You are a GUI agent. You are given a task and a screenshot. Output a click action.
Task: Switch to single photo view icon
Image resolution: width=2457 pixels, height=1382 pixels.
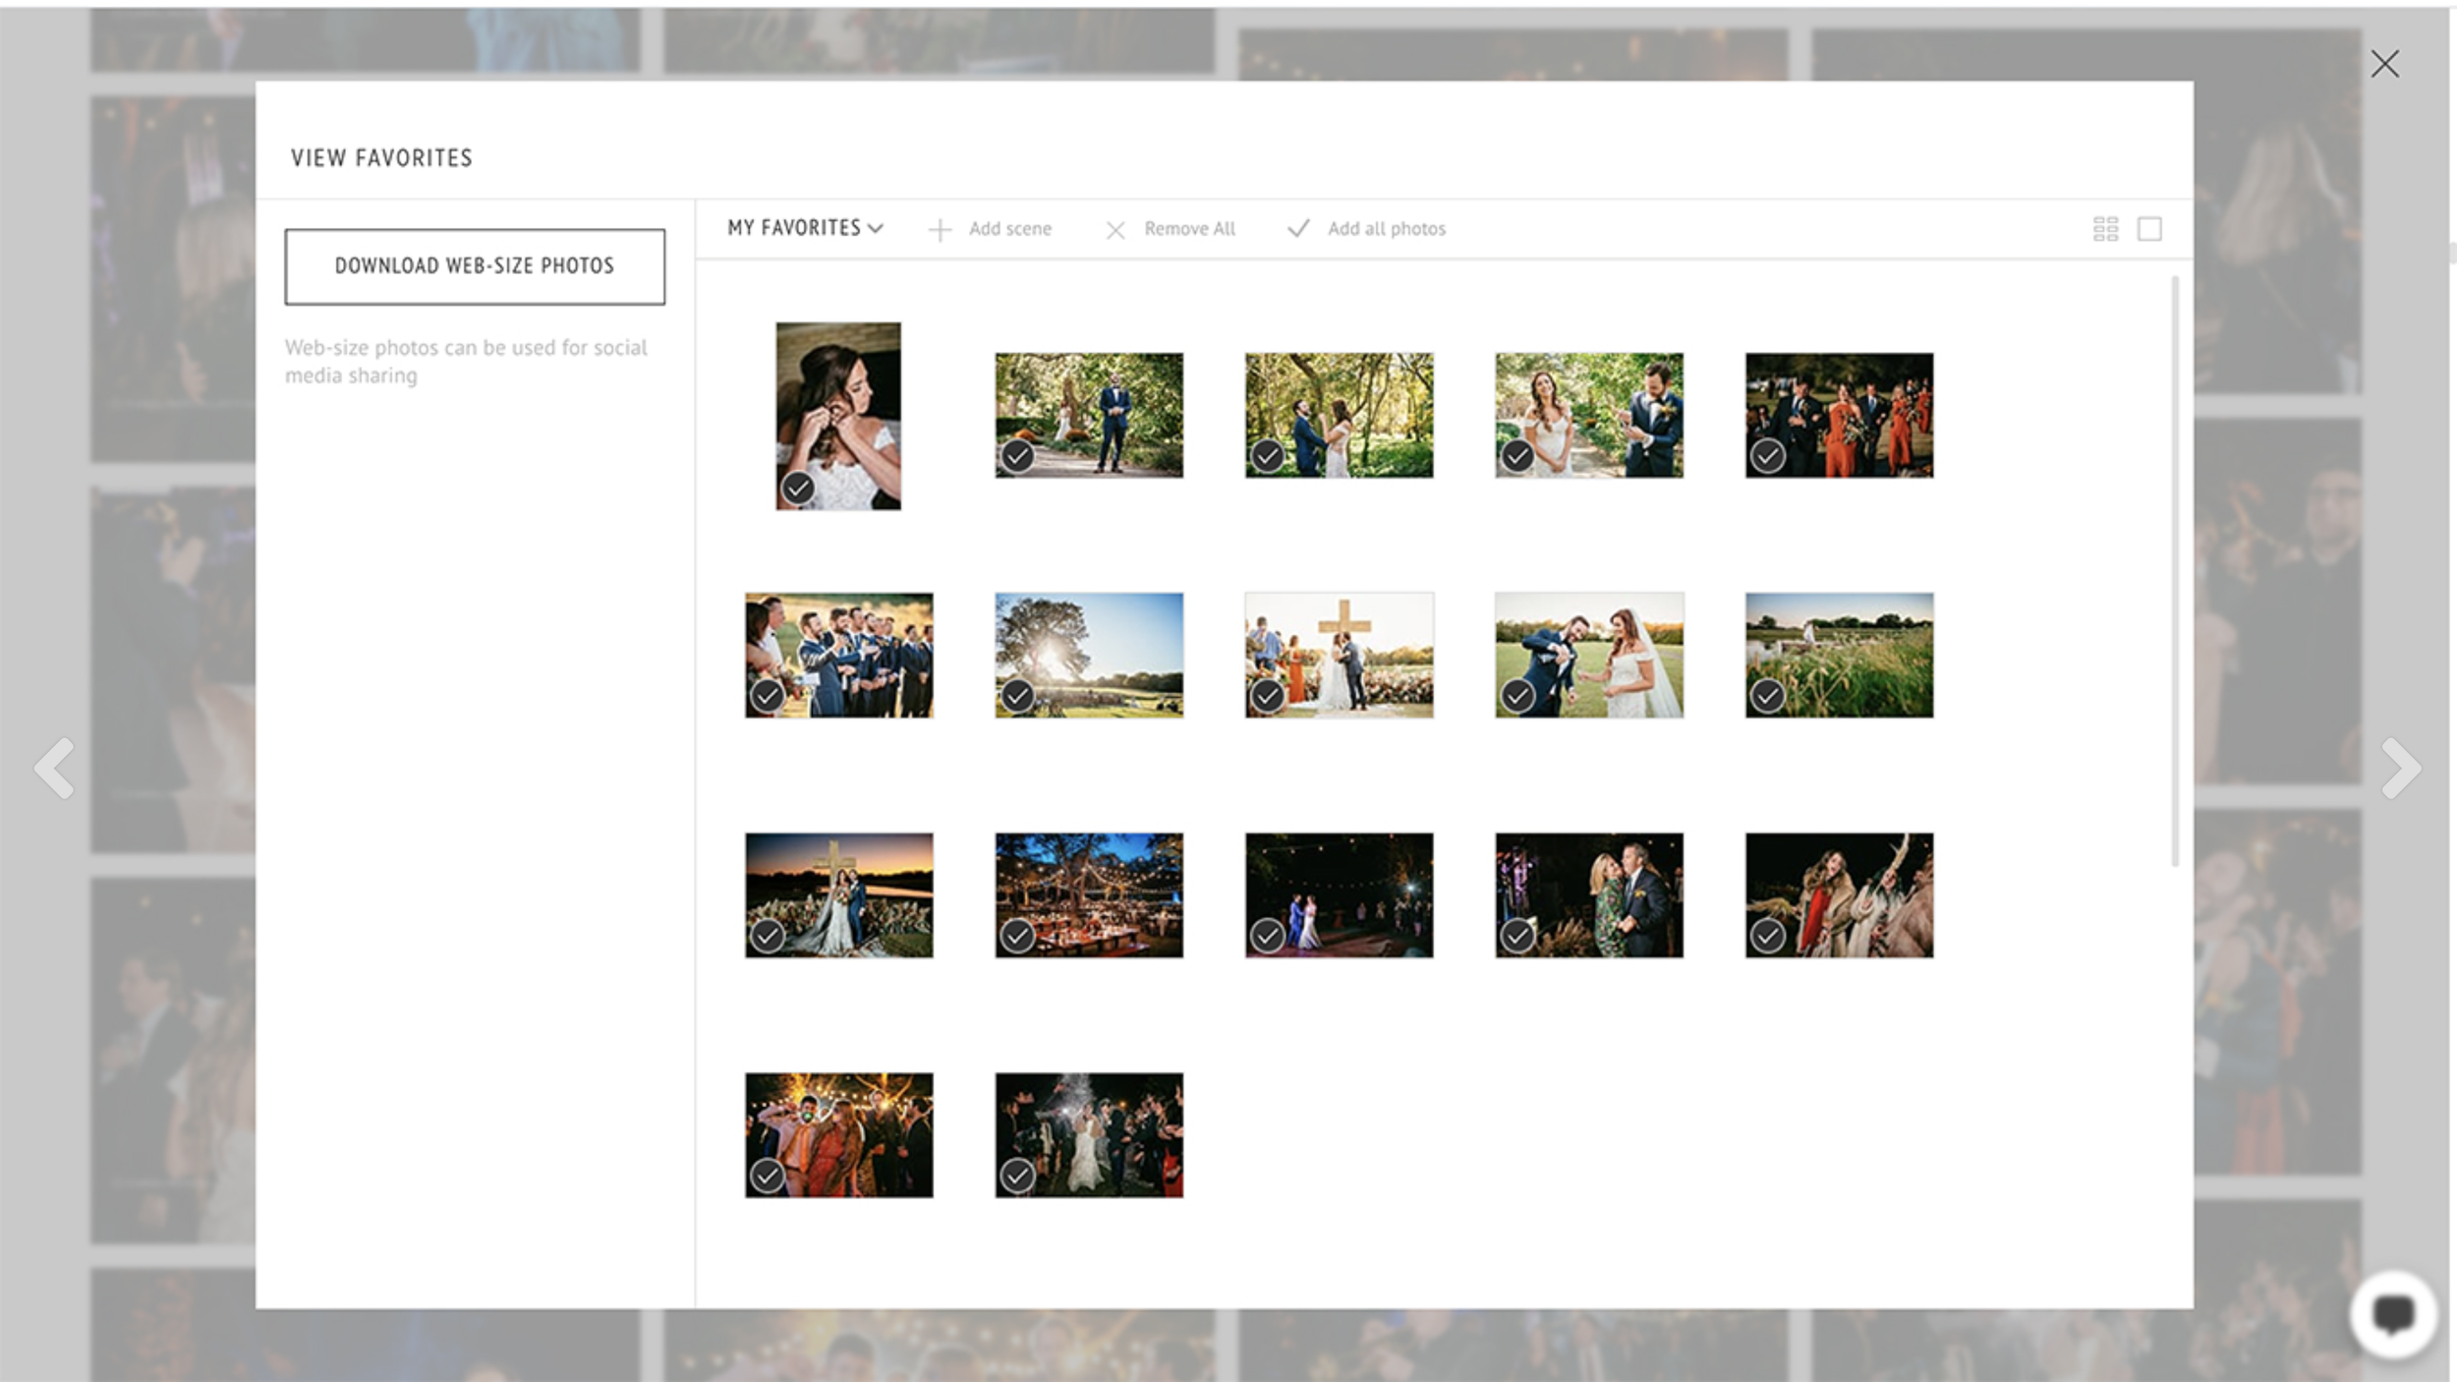(x=2149, y=229)
